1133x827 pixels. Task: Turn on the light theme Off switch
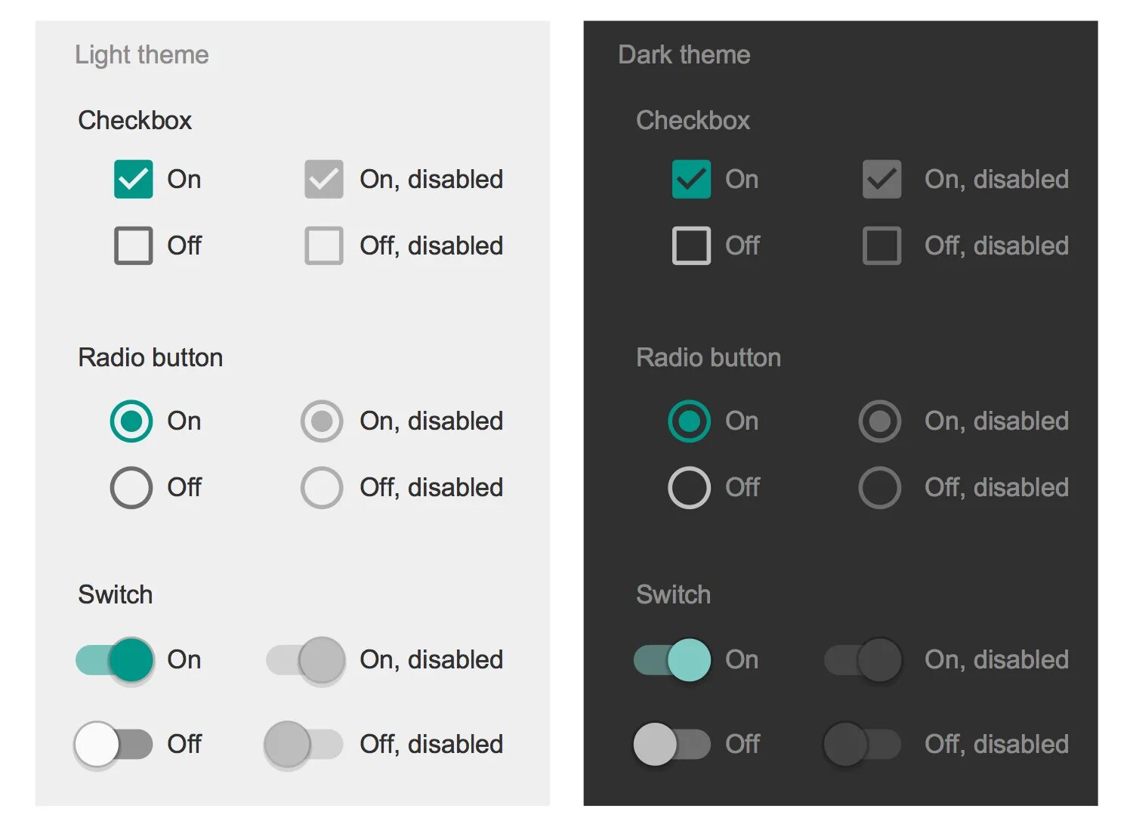(x=113, y=744)
